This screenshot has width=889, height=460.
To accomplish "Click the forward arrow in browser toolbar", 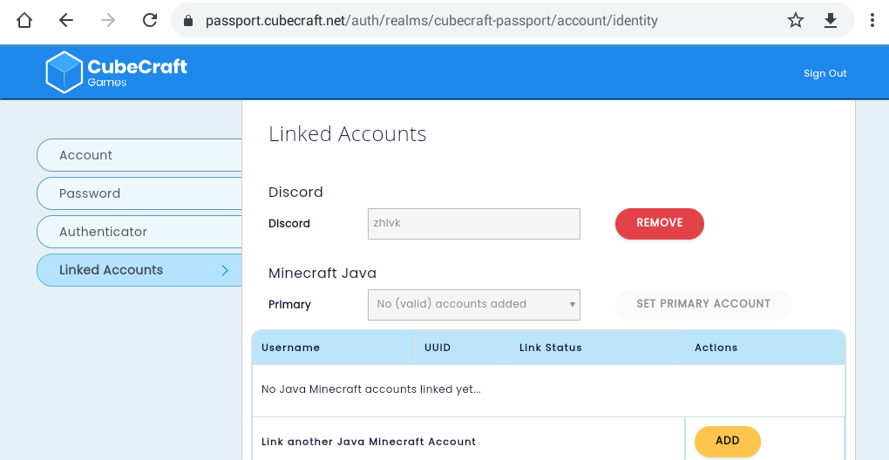I will point(108,21).
